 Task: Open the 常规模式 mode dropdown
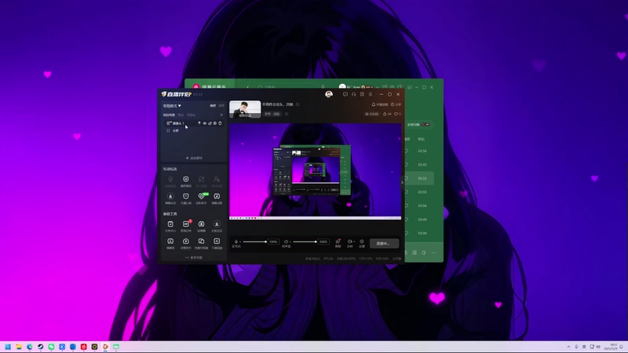point(172,106)
